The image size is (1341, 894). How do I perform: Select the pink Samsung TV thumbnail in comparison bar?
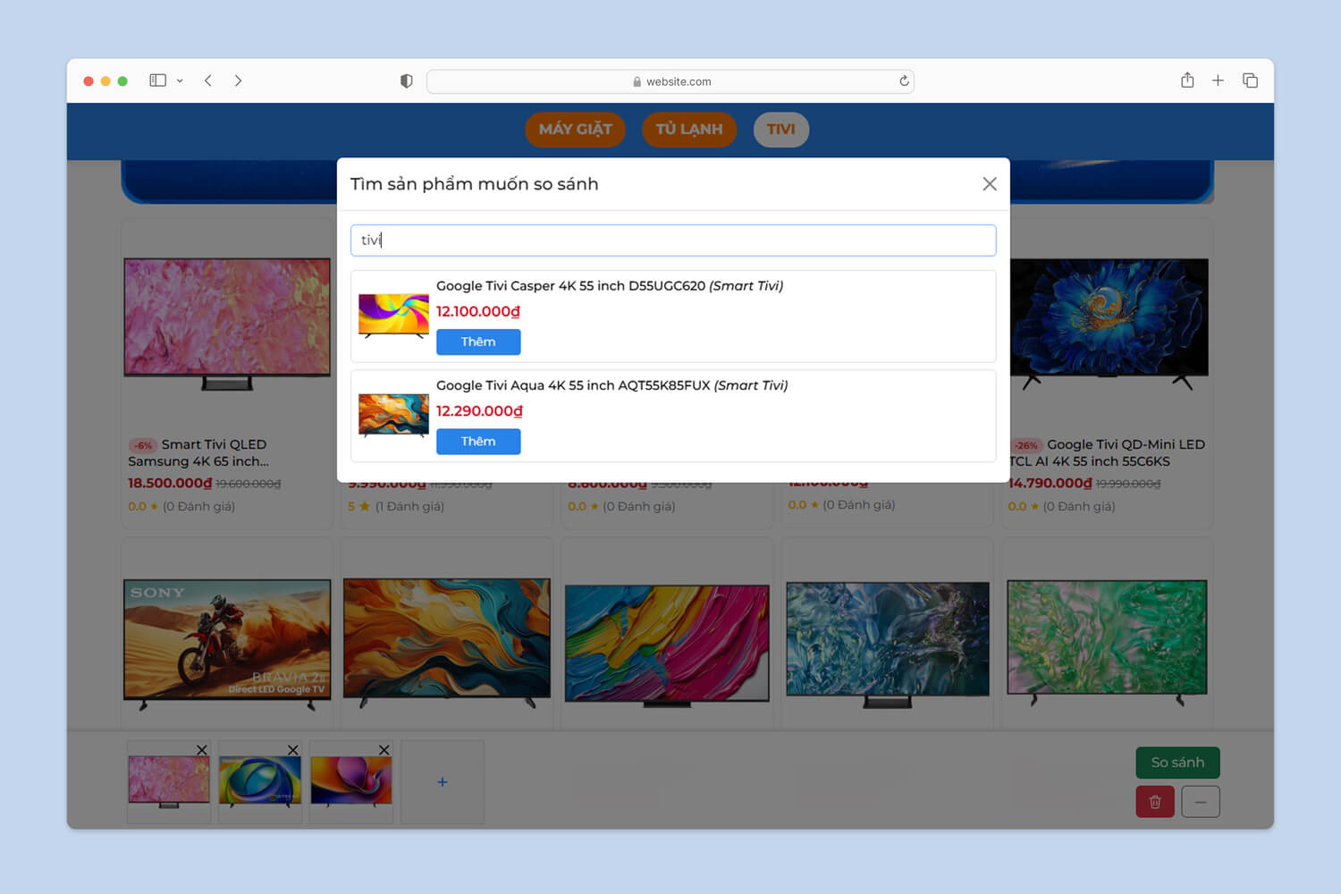pos(169,782)
